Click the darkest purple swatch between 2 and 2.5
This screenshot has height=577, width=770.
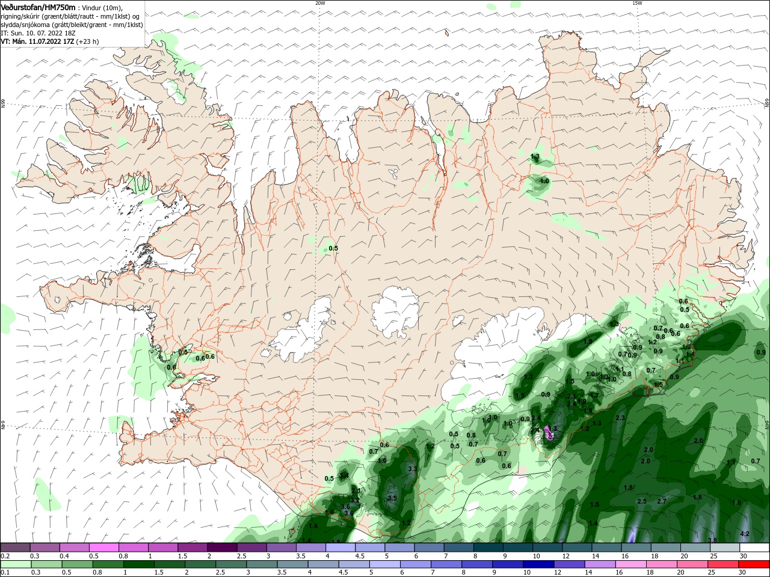pyautogui.click(x=222, y=548)
